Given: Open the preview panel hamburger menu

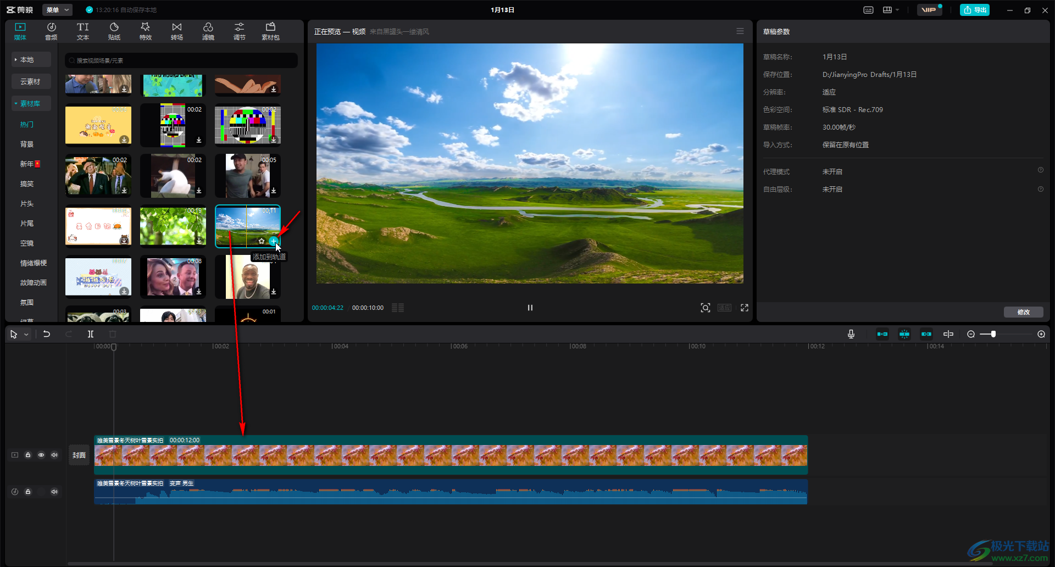Looking at the screenshot, I should tap(740, 31).
